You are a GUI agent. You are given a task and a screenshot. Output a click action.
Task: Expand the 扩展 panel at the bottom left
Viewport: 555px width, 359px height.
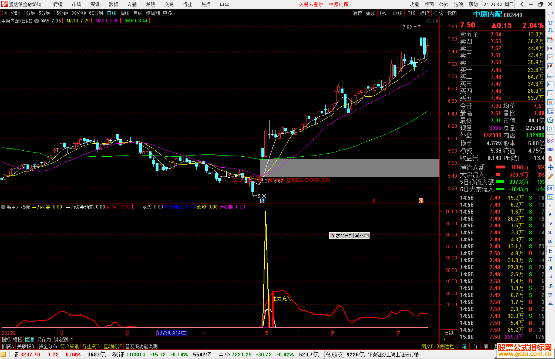pyautogui.click(x=8, y=346)
